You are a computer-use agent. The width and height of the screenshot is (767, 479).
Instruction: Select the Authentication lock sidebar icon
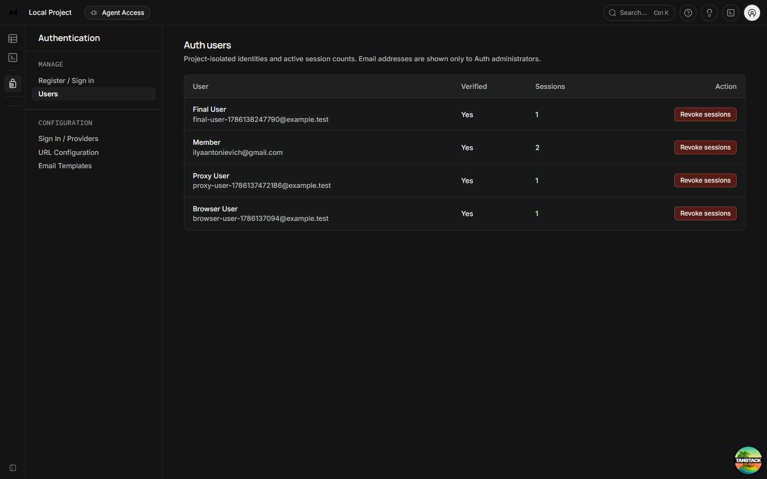[13, 84]
